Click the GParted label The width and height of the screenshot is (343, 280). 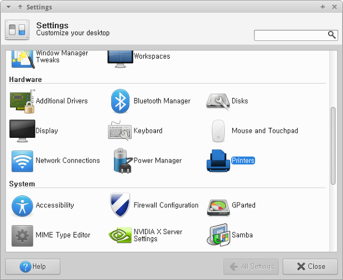[x=243, y=205]
